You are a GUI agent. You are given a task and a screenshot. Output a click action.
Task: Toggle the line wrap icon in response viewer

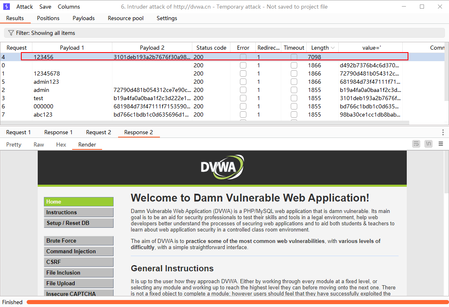pyautogui.click(x=416, y=144)
